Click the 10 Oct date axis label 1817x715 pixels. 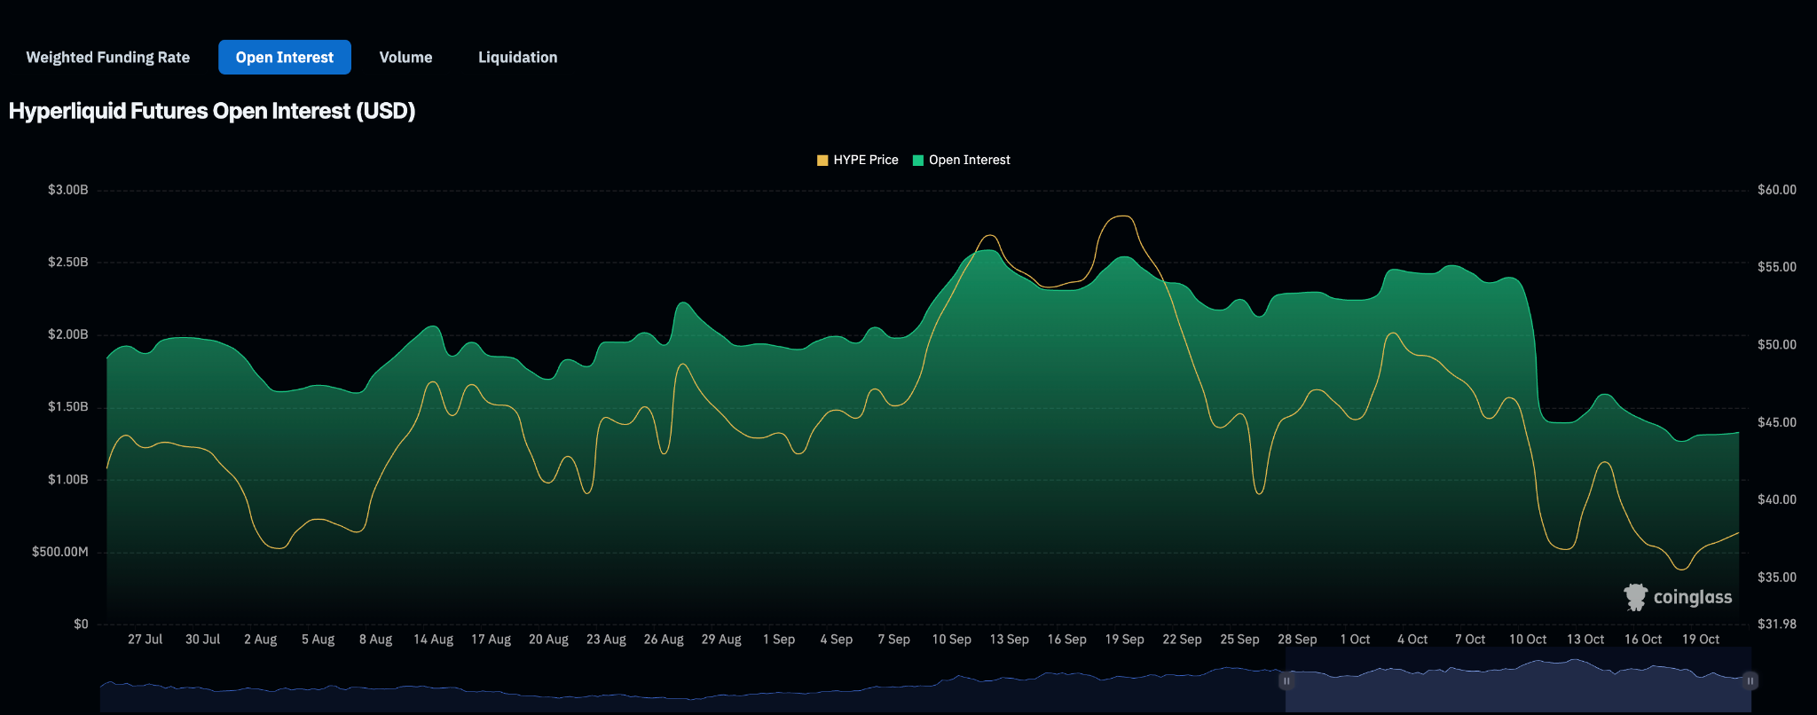(x=1527, y=640)
